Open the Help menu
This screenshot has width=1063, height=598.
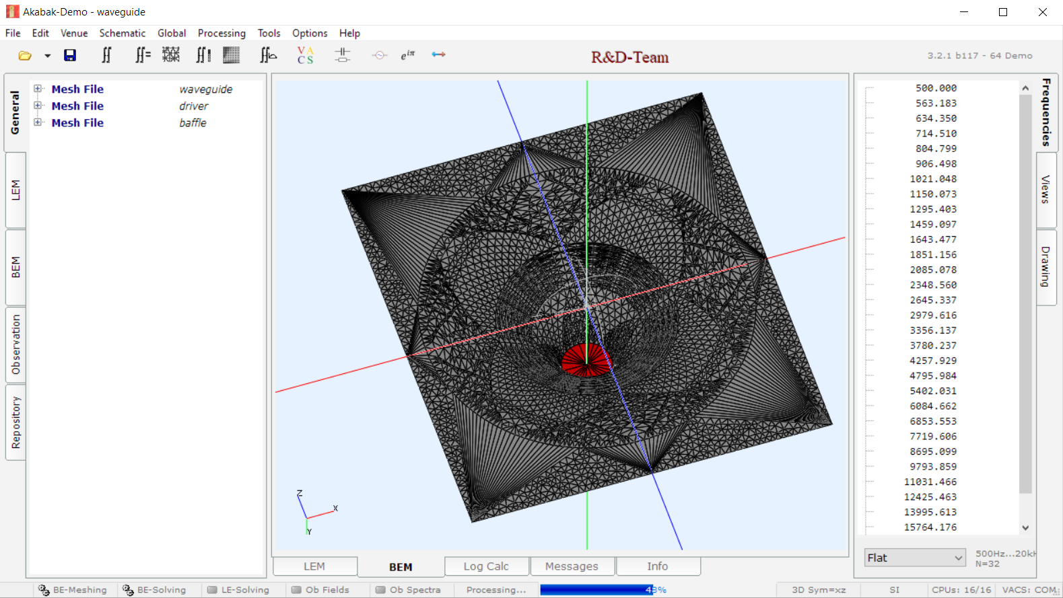pyautogui.click(x=349, y=33)
